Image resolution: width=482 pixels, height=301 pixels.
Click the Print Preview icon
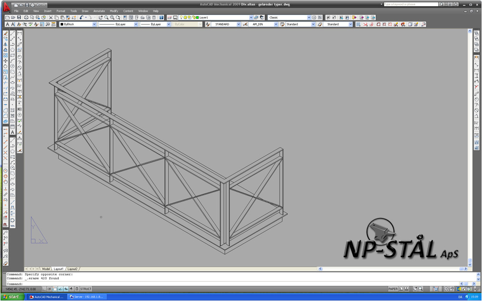pyautogui.click(x=32, y=17)
